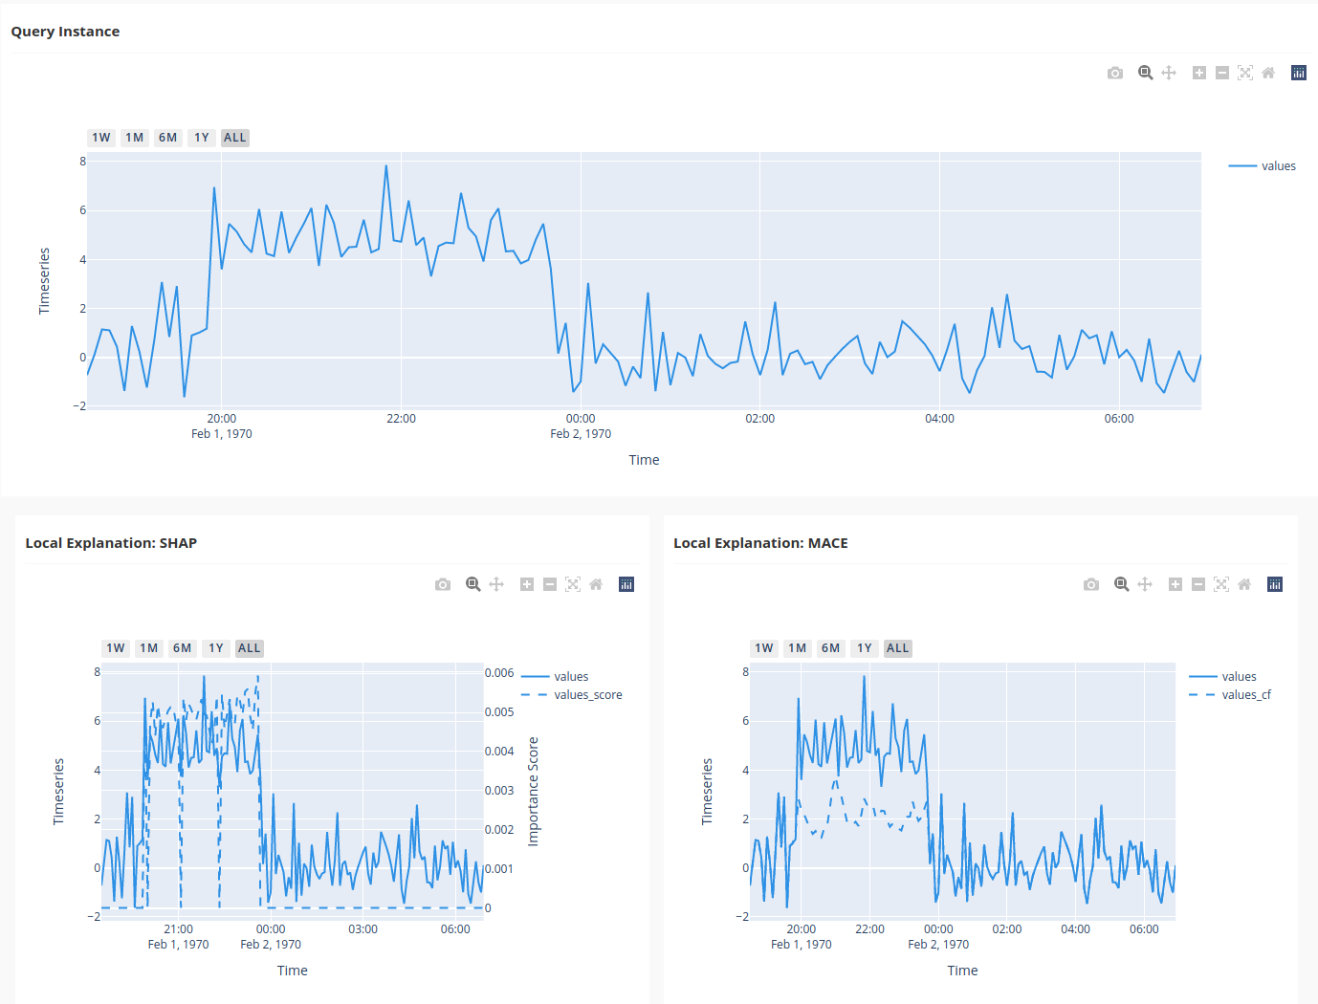1318x1004 pixels.
Task: Zoom out on MACE chart
Action: (x=1198, y=584)
